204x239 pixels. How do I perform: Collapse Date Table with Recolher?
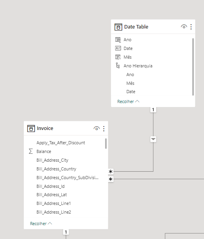tap(128, 101)
